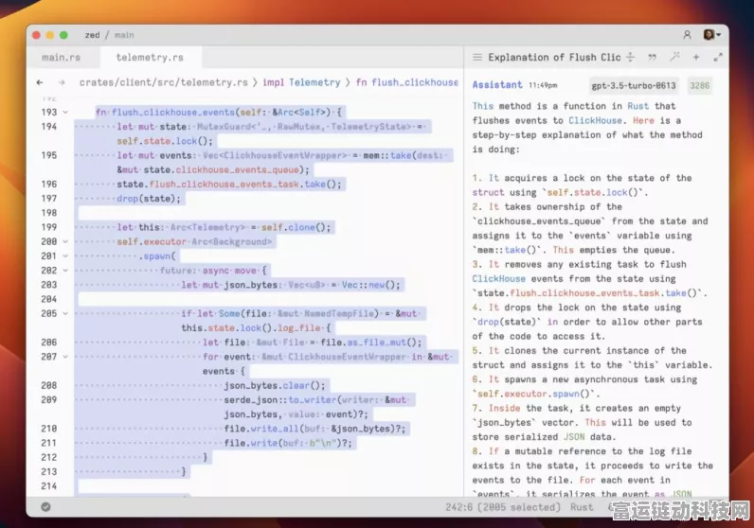754x528 pixels.
Task: Click the 'Explanation of Flush Clic' panel title
Action: tap(554, 57)
